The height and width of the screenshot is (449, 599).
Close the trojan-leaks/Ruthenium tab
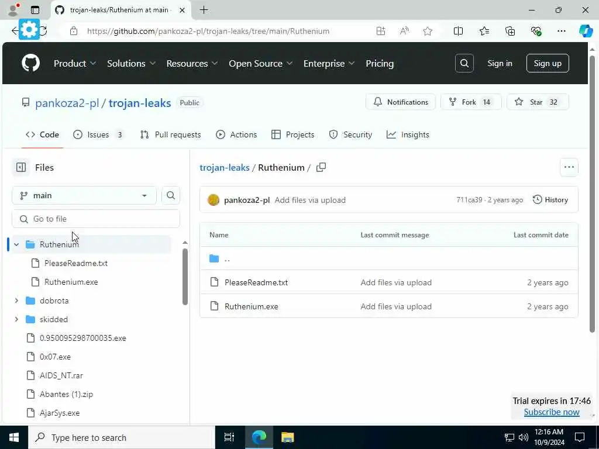183,10
